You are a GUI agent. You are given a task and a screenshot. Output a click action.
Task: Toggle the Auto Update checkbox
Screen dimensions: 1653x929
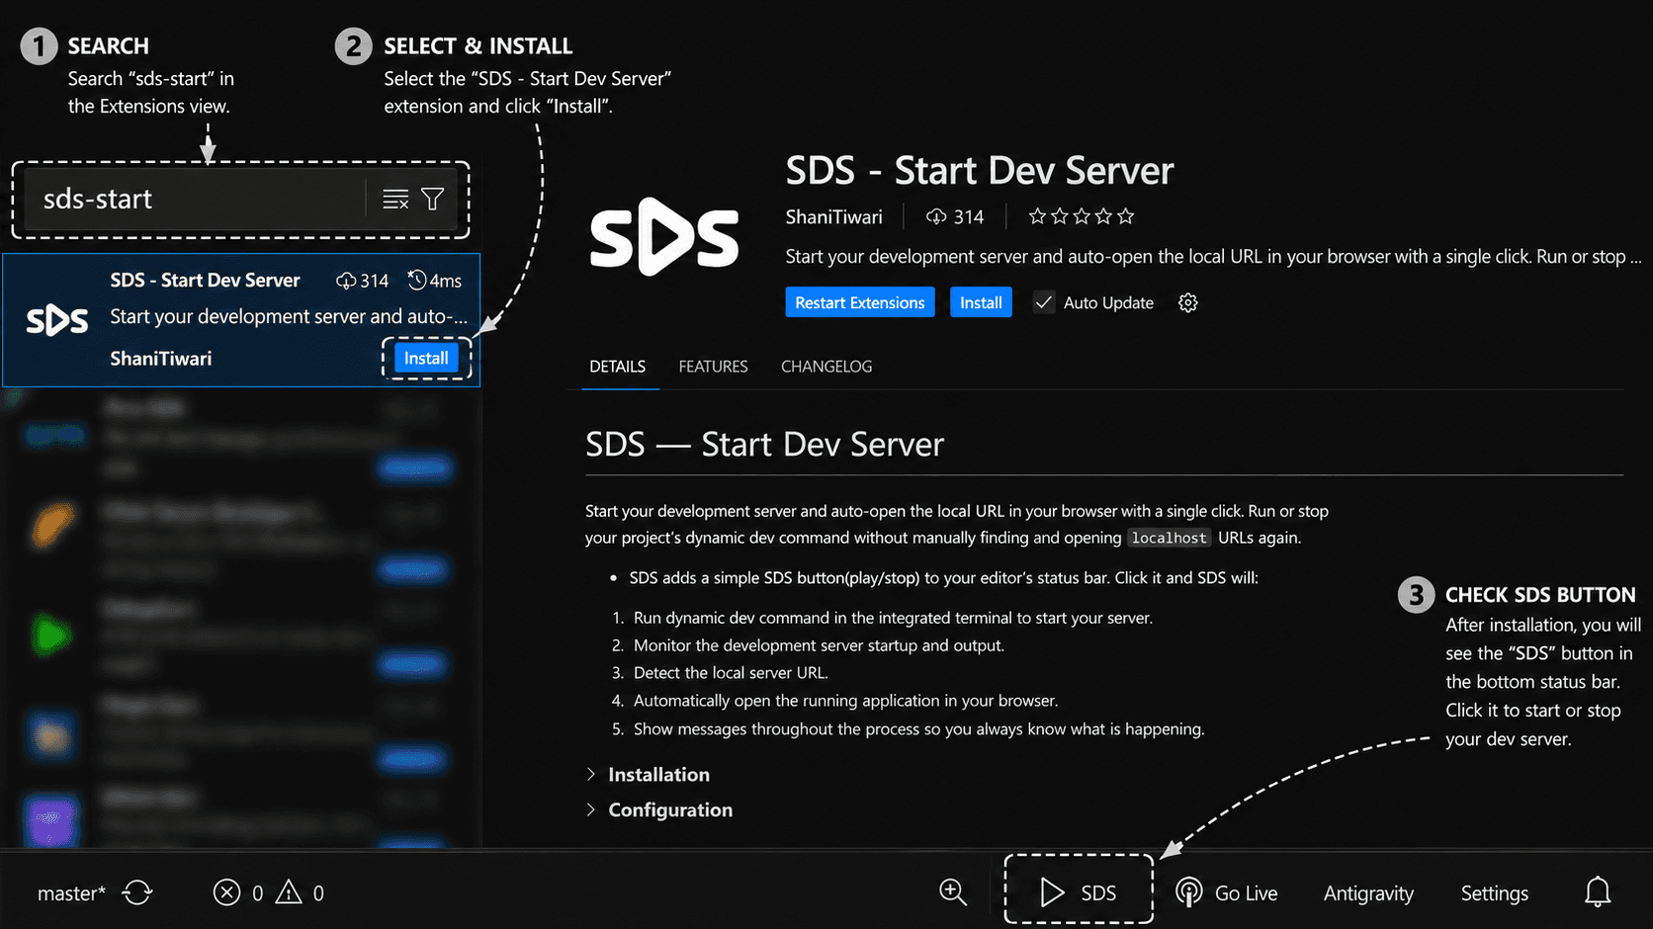coord(1044,302)
